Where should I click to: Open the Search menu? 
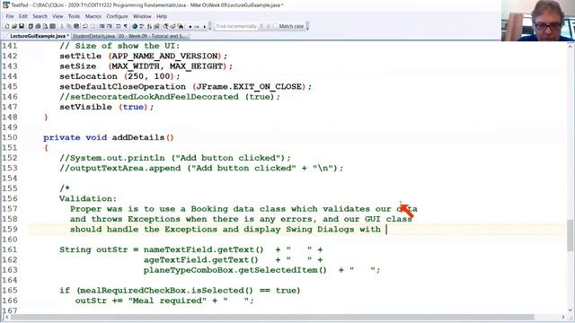(x=40, y=16)
